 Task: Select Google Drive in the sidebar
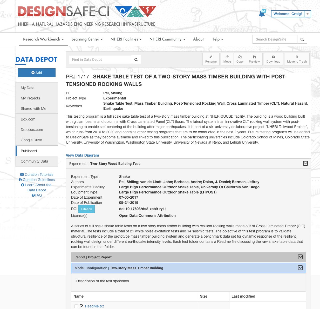coord(37,140)
